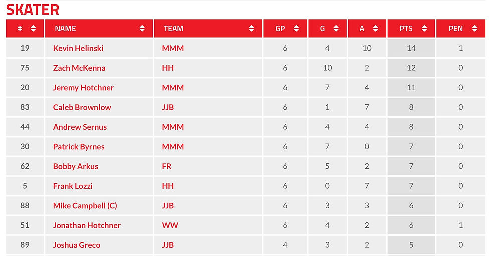Click the PTS sort arrows icon

coord(424,29)
